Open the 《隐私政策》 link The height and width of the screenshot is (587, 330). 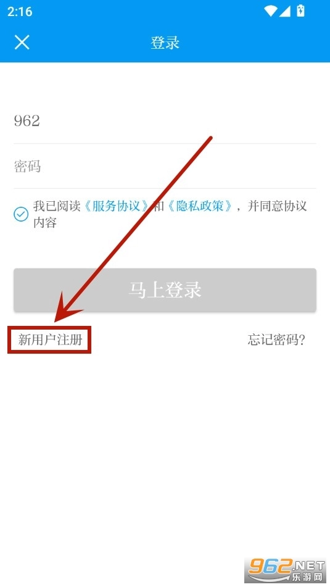click(x=199, y=206)
